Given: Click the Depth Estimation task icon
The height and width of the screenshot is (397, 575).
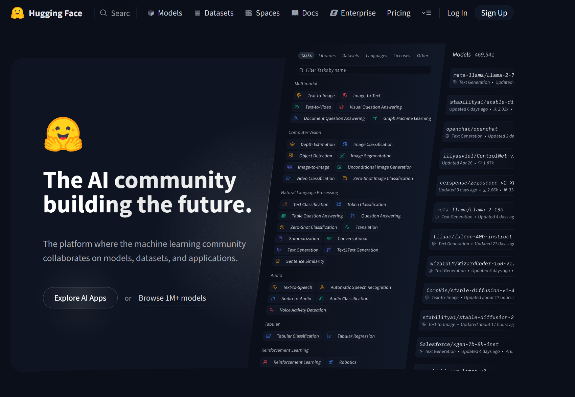Looking at the screenshot, I should [x=293, y=144].
